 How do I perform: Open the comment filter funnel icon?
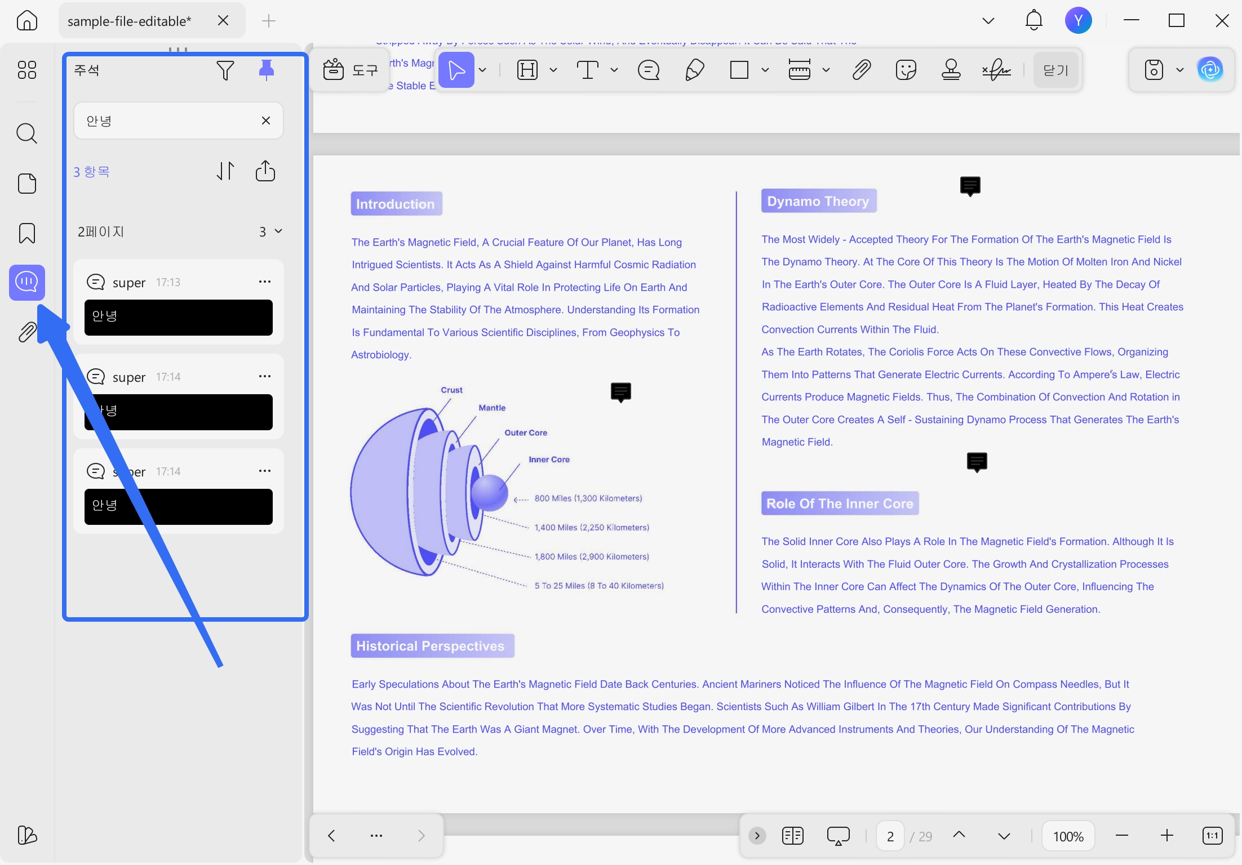[x=225, y=70]
